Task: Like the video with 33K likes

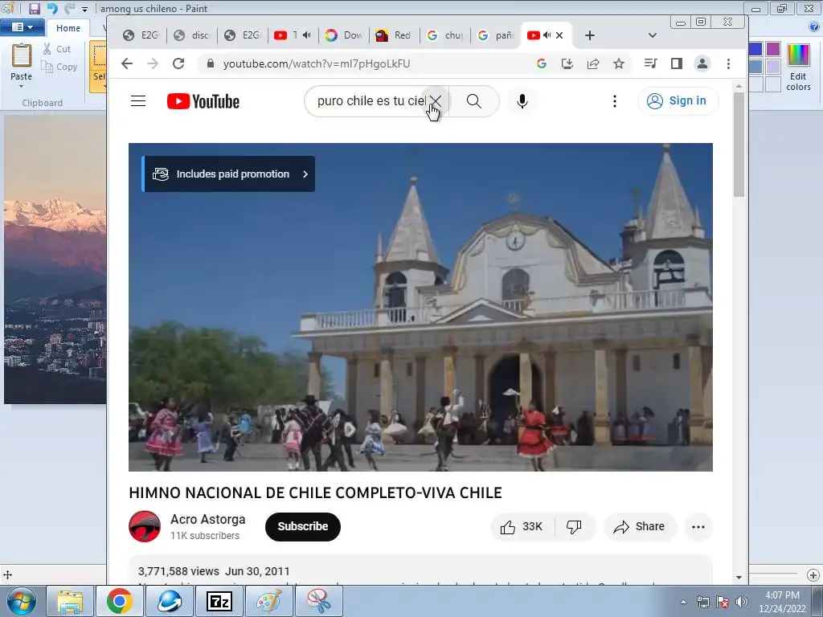Action: (522, 527)
